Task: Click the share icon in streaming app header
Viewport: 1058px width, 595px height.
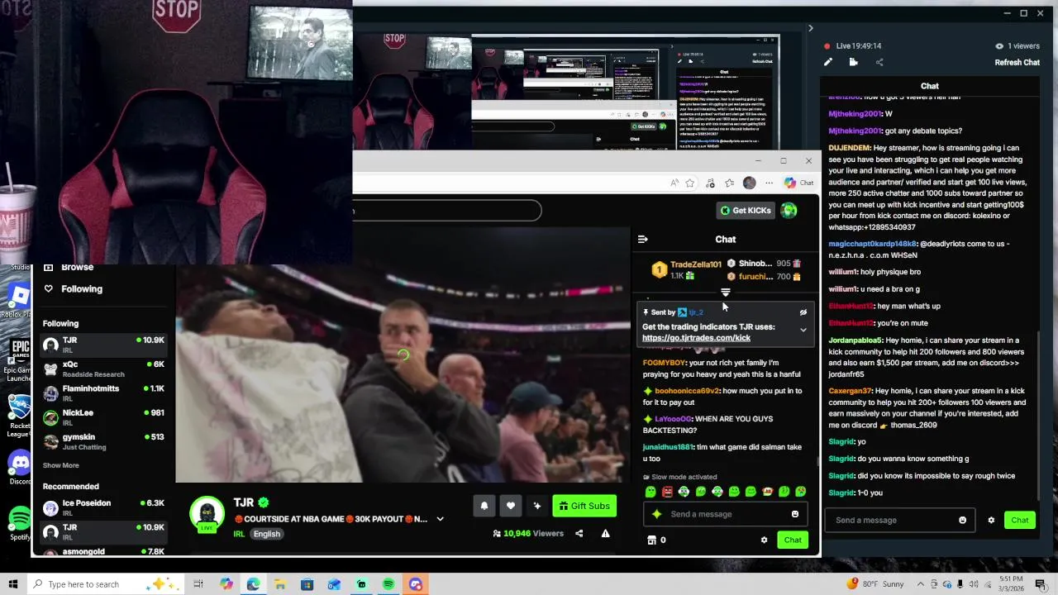Action: click(879, 62)
